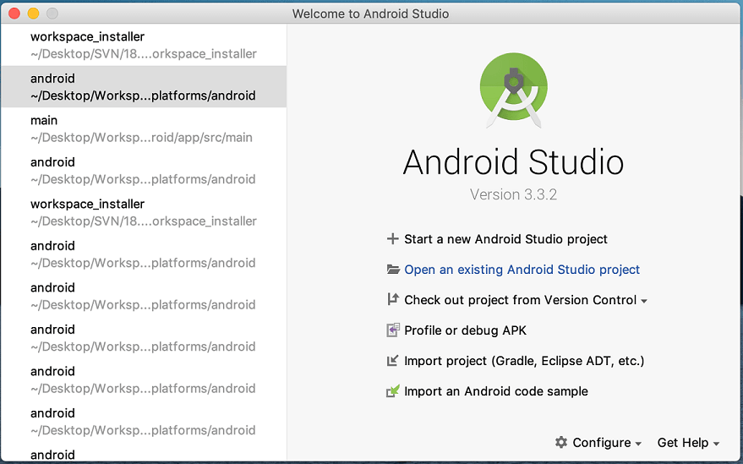The image size is (743, 464).
Task: Click the Configure gear icon
Action: 561,443
